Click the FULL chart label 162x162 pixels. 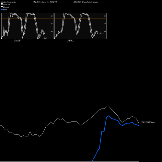(71, 41)
